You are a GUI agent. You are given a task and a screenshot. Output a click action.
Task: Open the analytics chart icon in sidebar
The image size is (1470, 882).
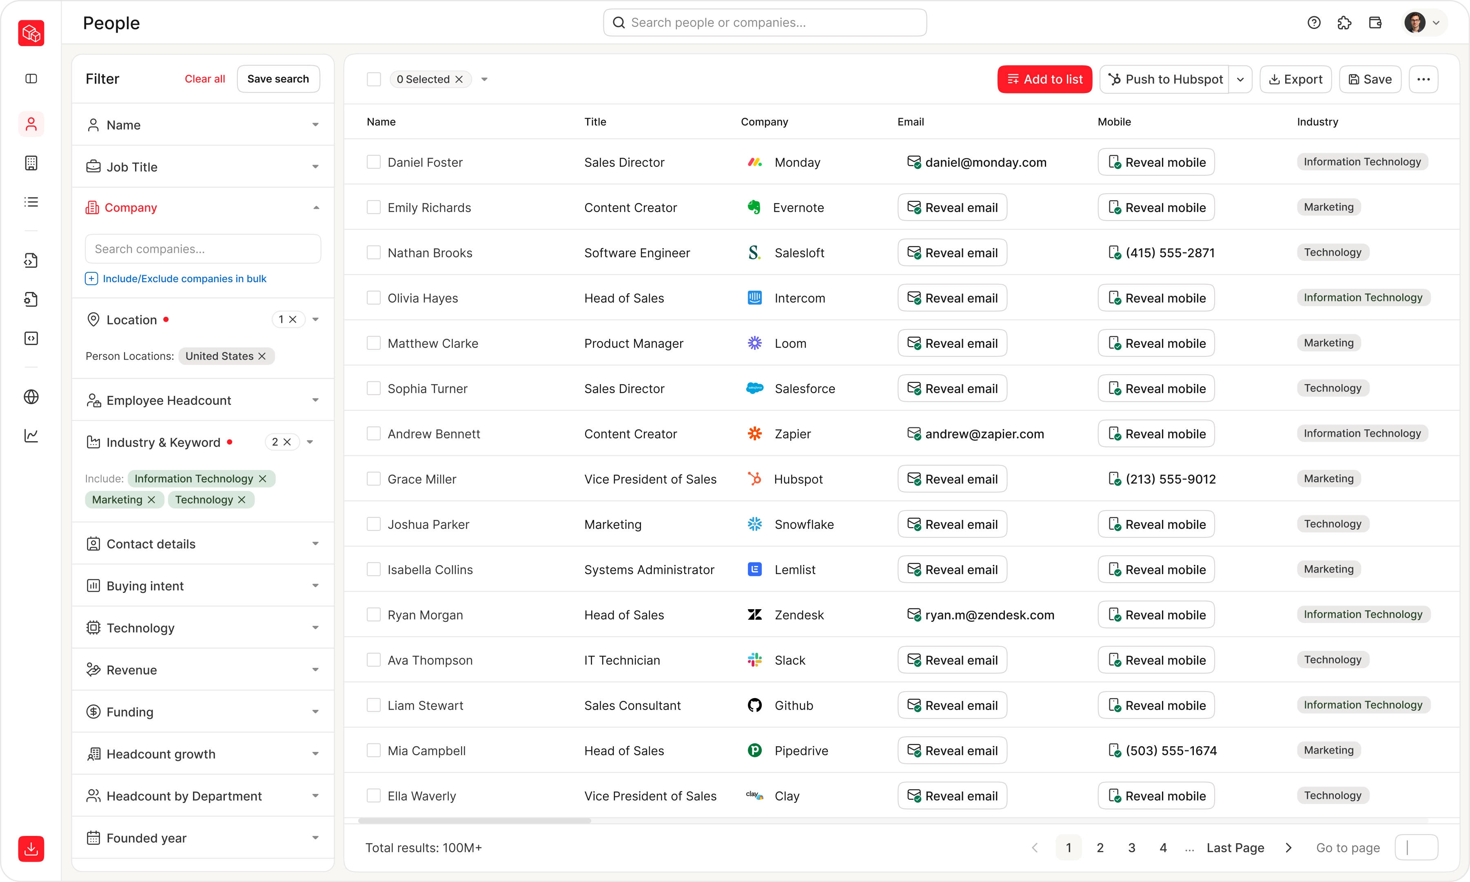click(x=31, y=435)
